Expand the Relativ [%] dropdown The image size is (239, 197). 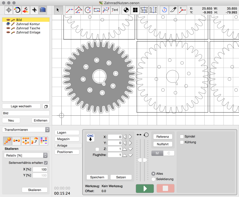coord(26,155)
